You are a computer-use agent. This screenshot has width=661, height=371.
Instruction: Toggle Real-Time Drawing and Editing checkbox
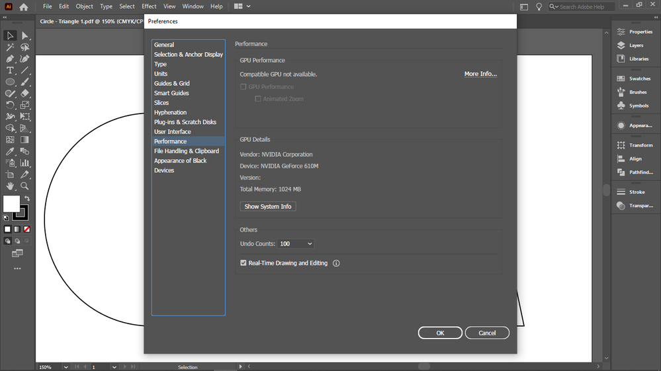pyautogui.click(x=243, y=263)
